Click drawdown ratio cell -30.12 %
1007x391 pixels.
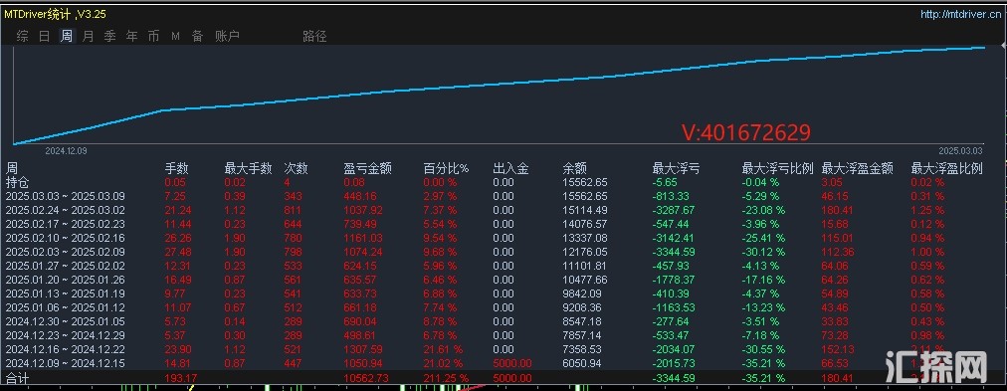763,253
